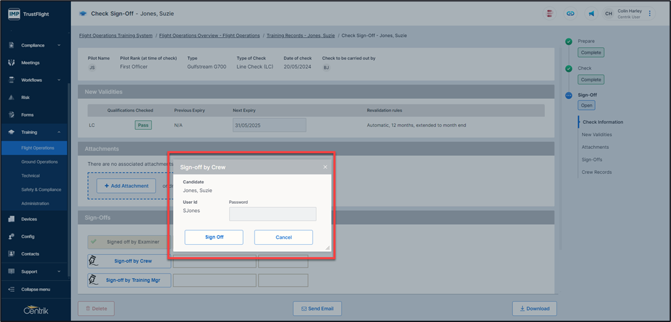The height and width of the screenshot is (322, 671).
Task: Expand the Support menu chevron
Action: [59, 272]
